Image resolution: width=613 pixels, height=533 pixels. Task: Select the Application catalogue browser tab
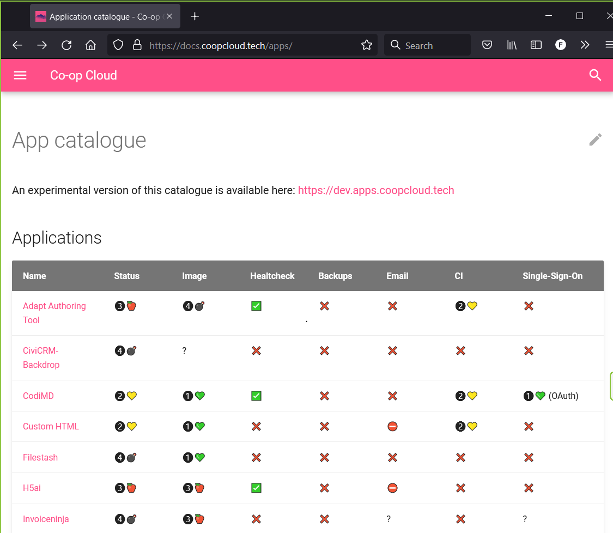coord(105,16)
